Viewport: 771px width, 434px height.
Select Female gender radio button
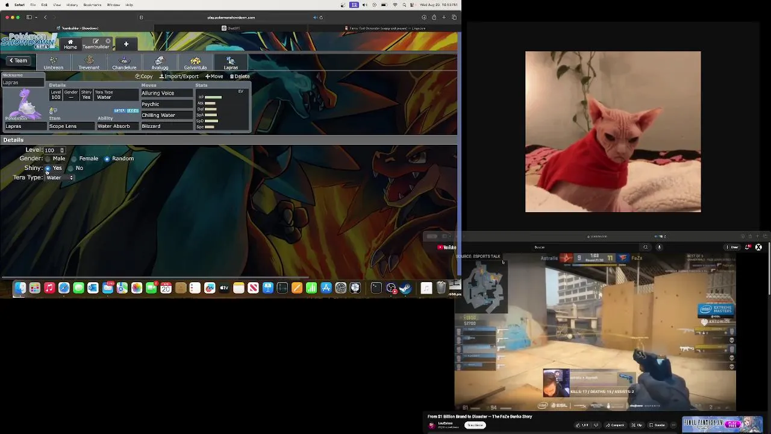(73, 159)
